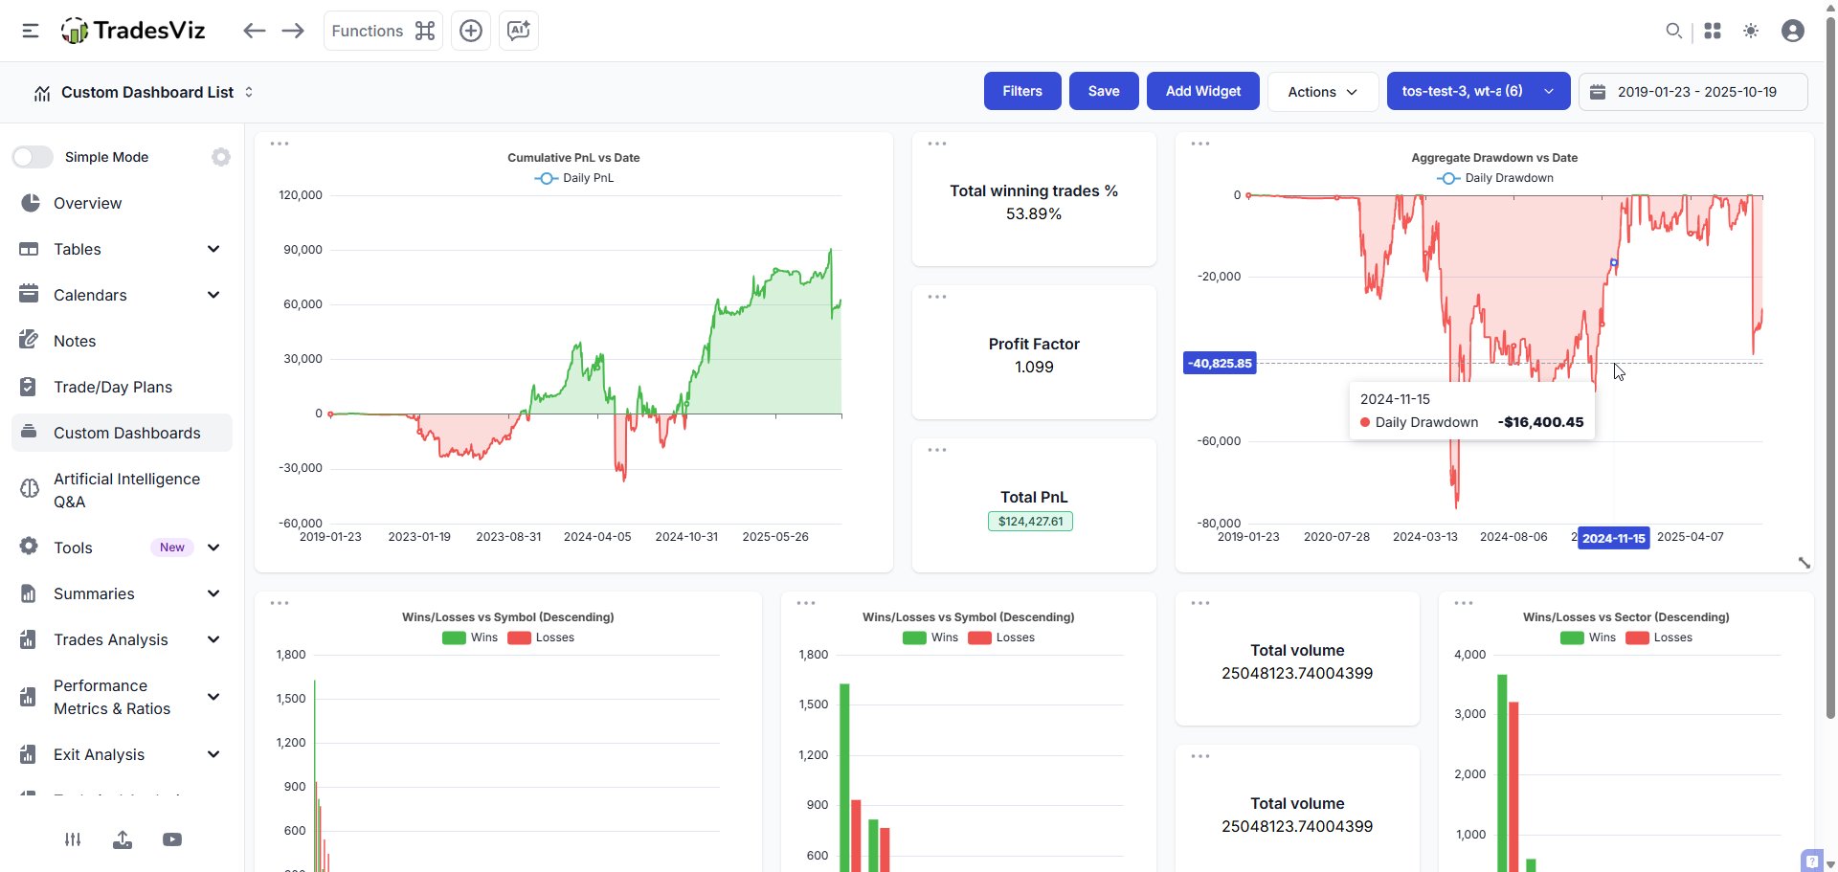This screenshot has width=1838, height=872.
Task: Open the Functions command button
Action: 383,31
